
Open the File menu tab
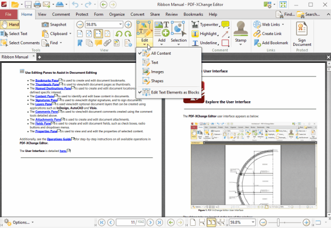coord(8,14)
